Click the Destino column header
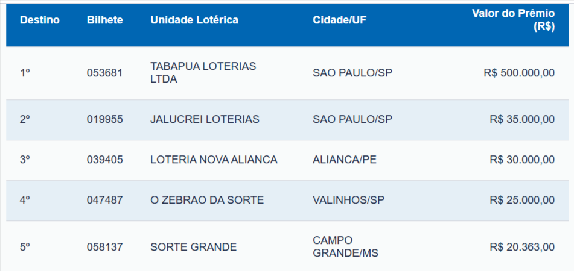The height and width of the screenshot is (271, 574). click(40, 20)
